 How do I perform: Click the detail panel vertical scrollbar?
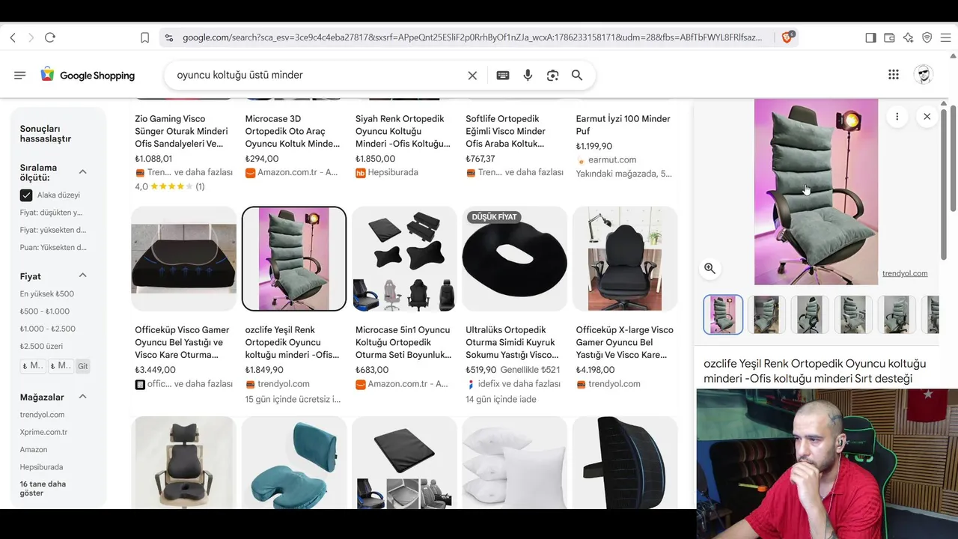(944, 184)
